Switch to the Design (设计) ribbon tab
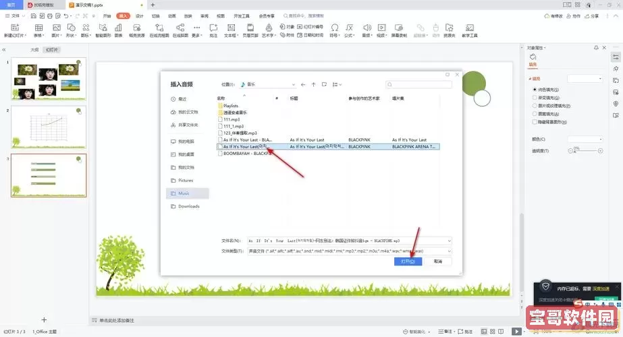Screen dimensions: 623x337 [x=140, y=16]
